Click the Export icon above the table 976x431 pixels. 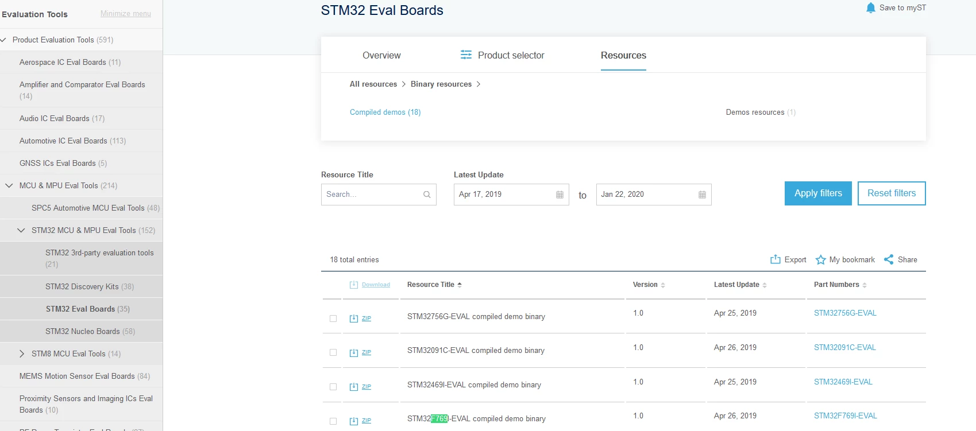[x=776, y=259]
